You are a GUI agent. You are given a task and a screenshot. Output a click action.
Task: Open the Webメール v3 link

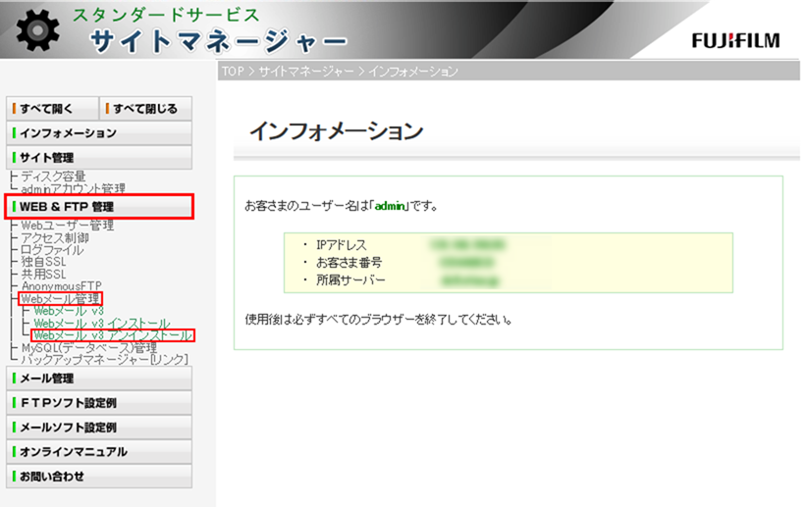click(69, 311)
